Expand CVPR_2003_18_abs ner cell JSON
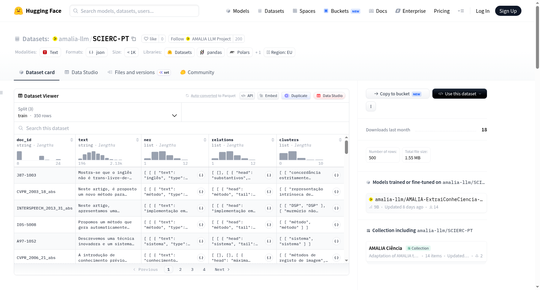 tap(201, 192)
